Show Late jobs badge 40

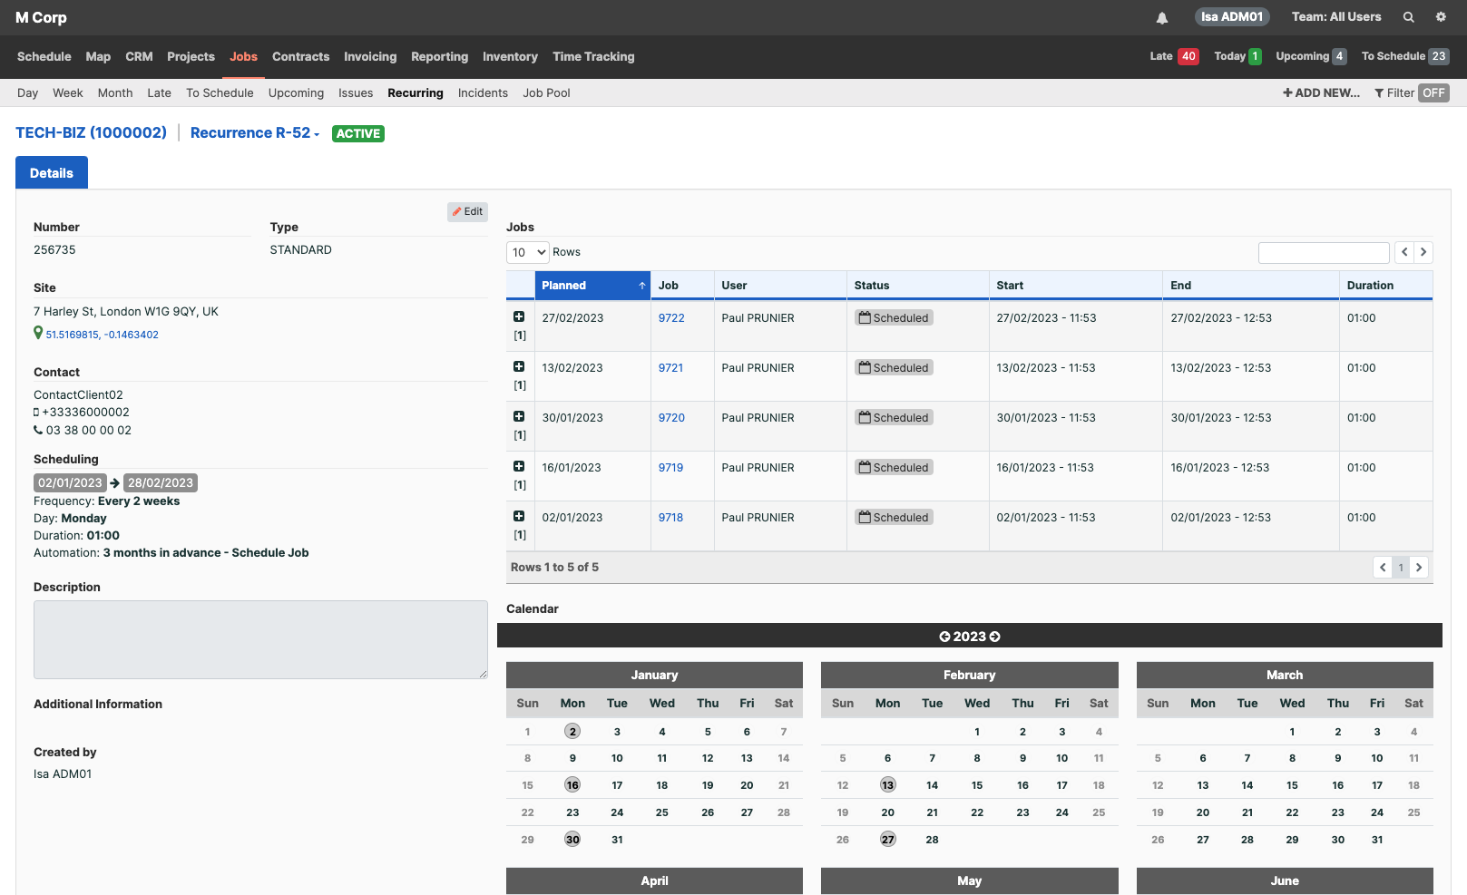pyautogui.click(x=1188, y=56)
